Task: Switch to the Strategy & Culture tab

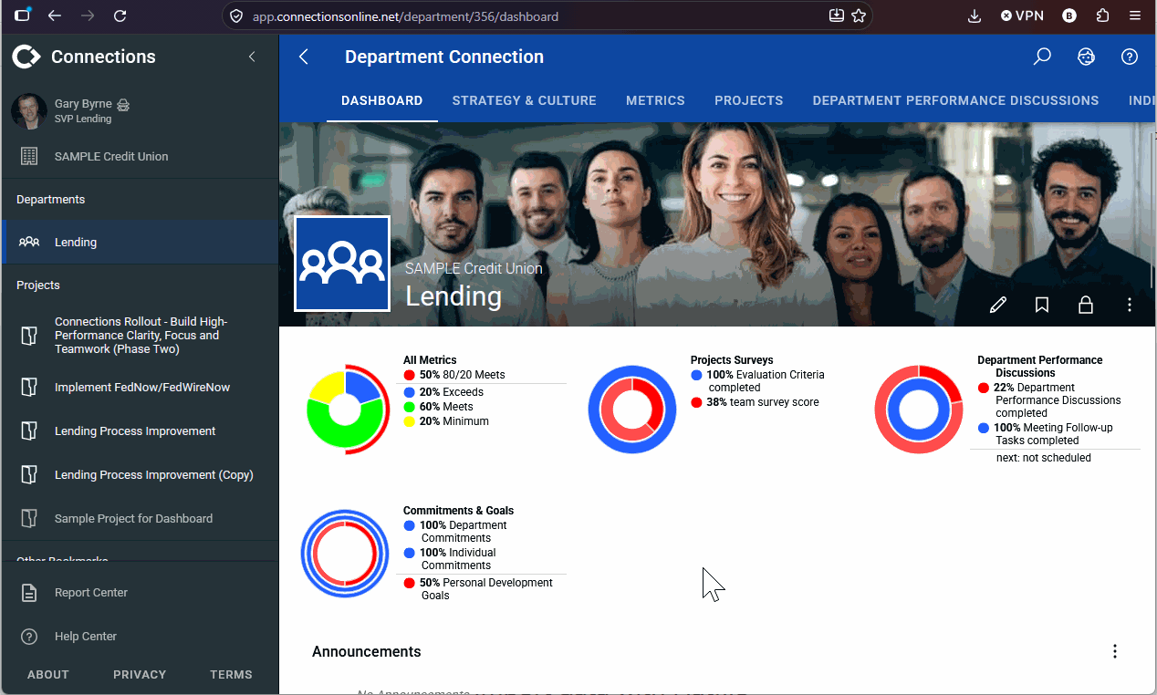Action: point(524,100)
